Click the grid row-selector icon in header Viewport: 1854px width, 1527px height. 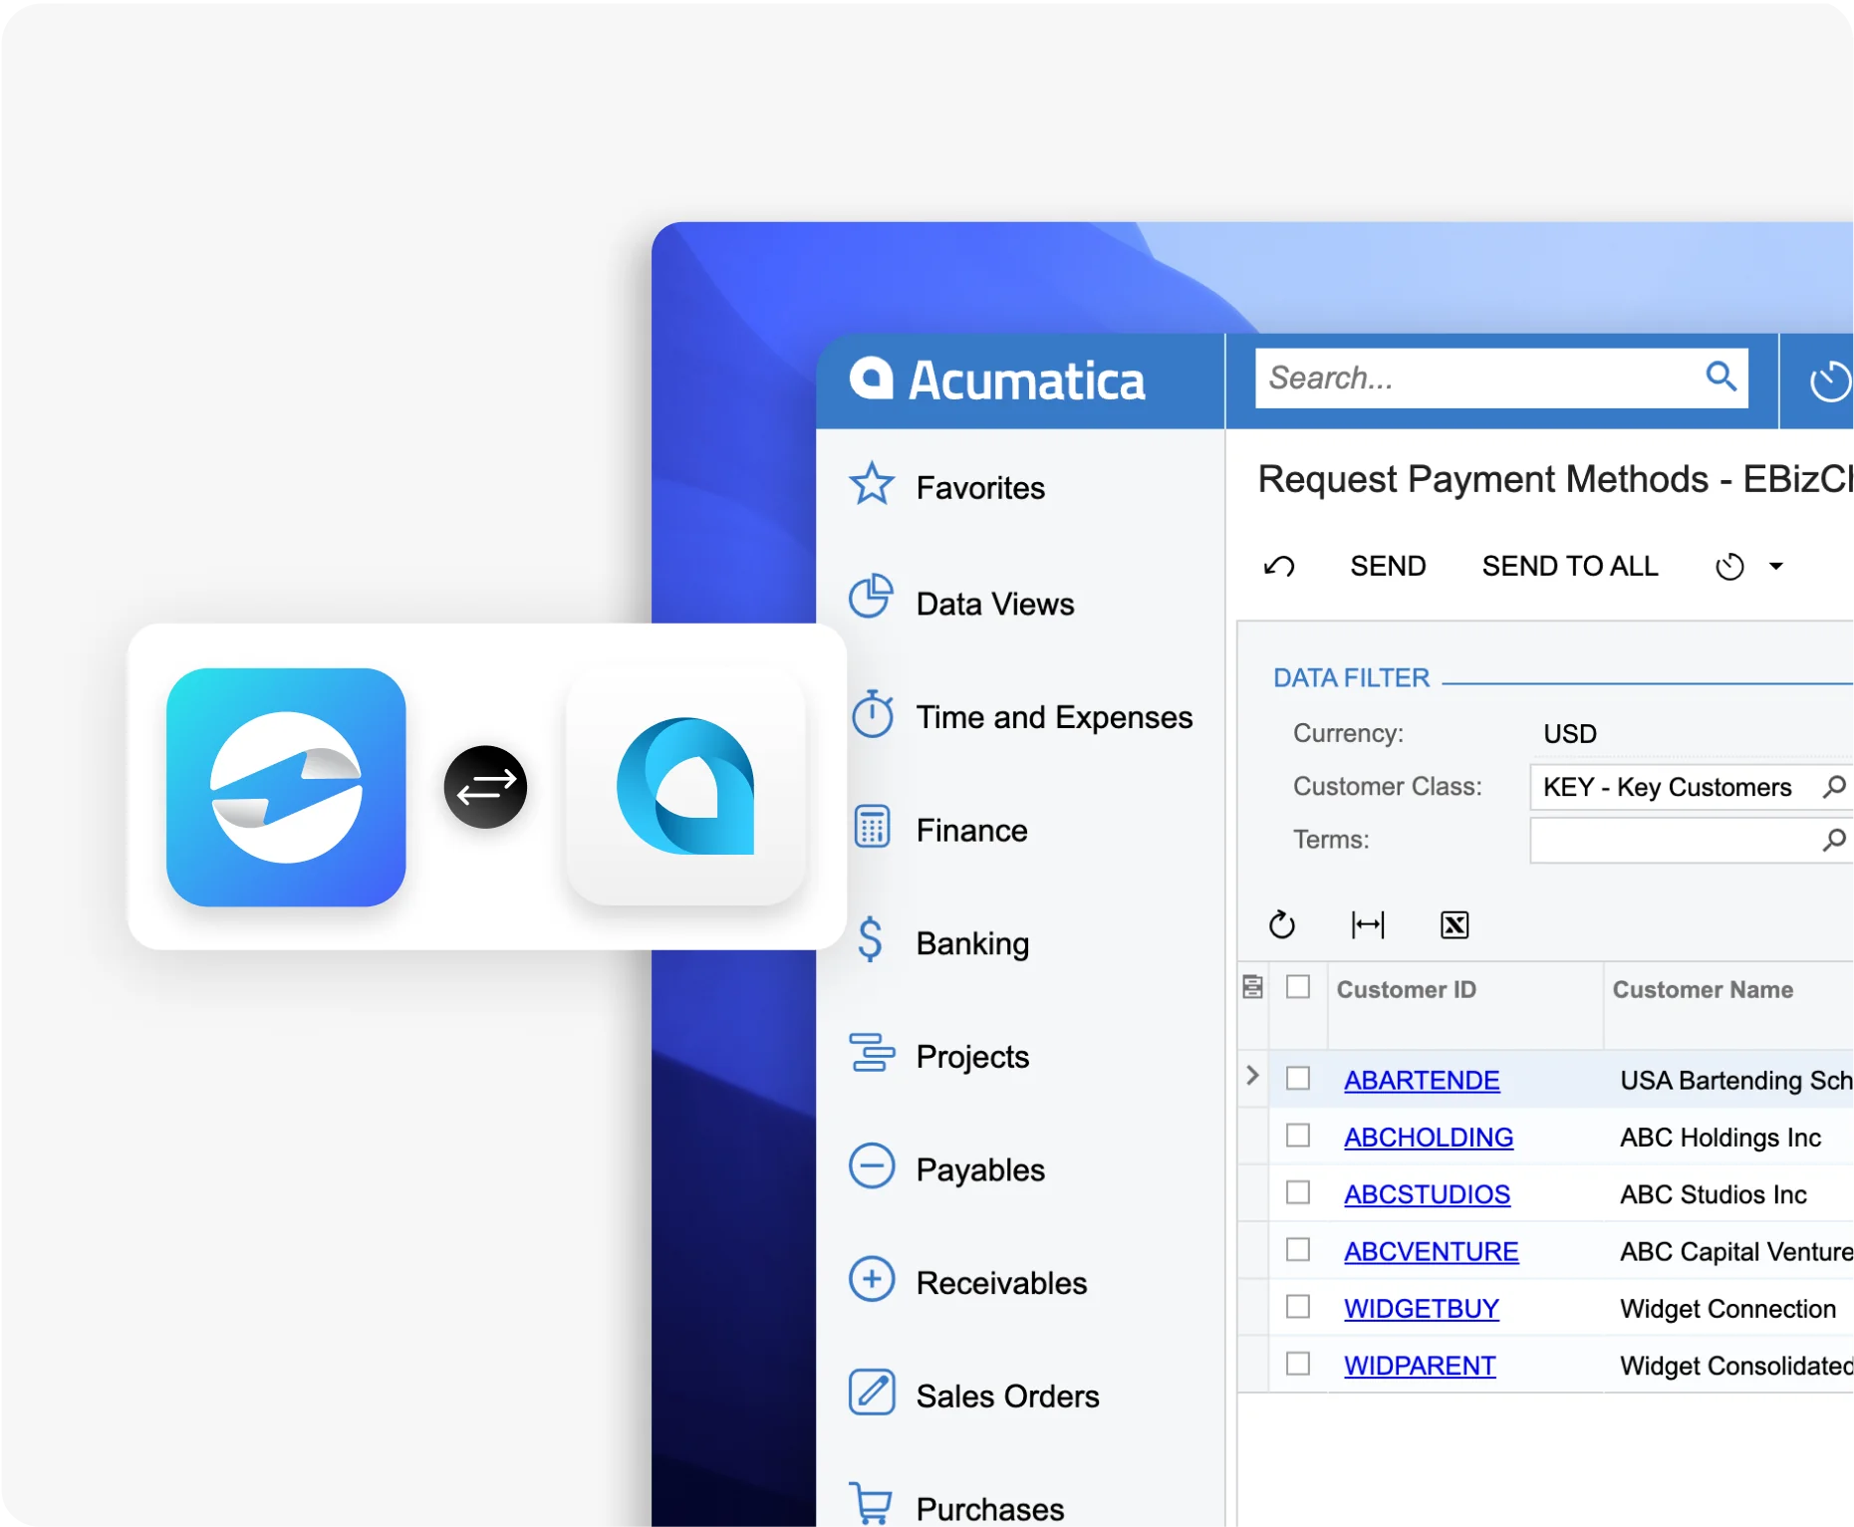(x=1252, y=987)
